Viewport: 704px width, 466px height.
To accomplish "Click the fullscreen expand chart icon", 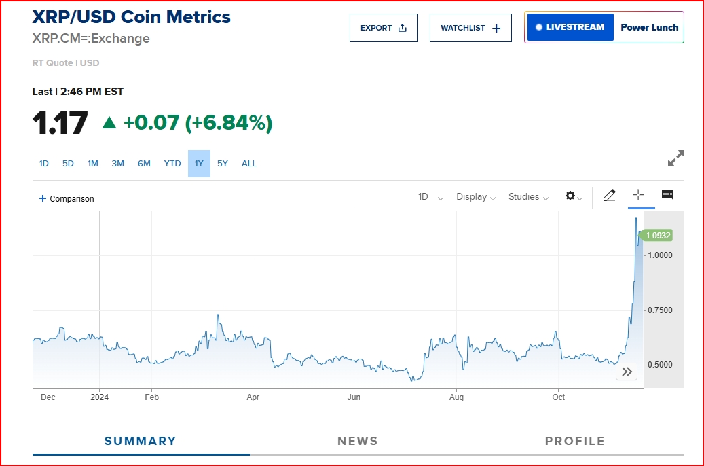I will pos(675,158).
